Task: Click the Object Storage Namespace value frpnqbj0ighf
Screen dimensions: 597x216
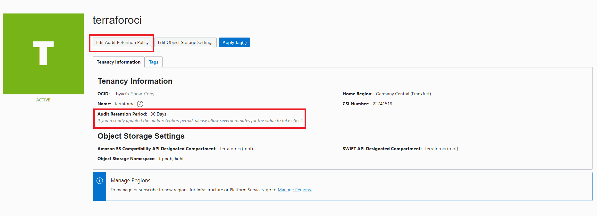Action: point(171,159)
